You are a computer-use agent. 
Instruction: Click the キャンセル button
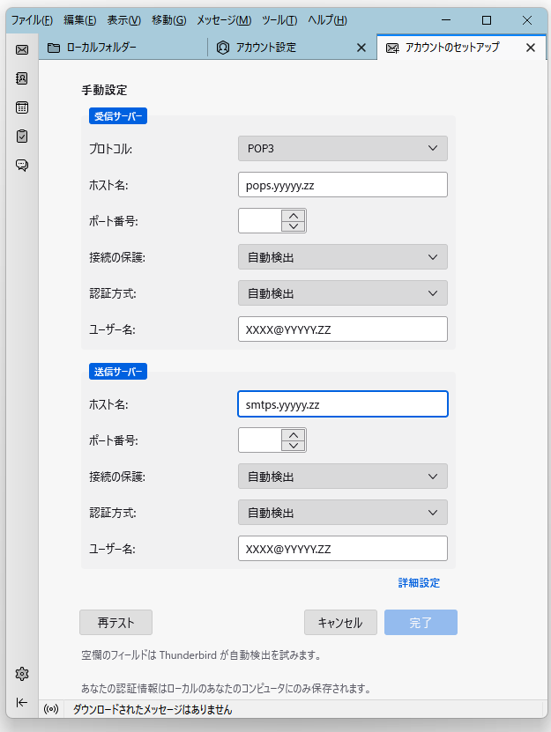click(340, 622)
